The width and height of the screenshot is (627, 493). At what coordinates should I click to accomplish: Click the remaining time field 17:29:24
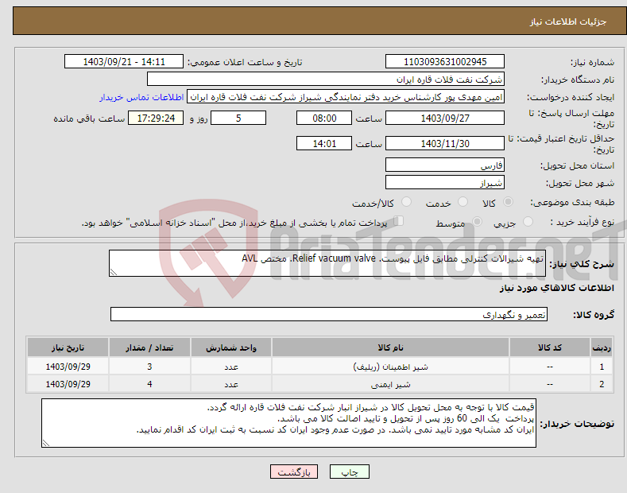tap(156, 118)
